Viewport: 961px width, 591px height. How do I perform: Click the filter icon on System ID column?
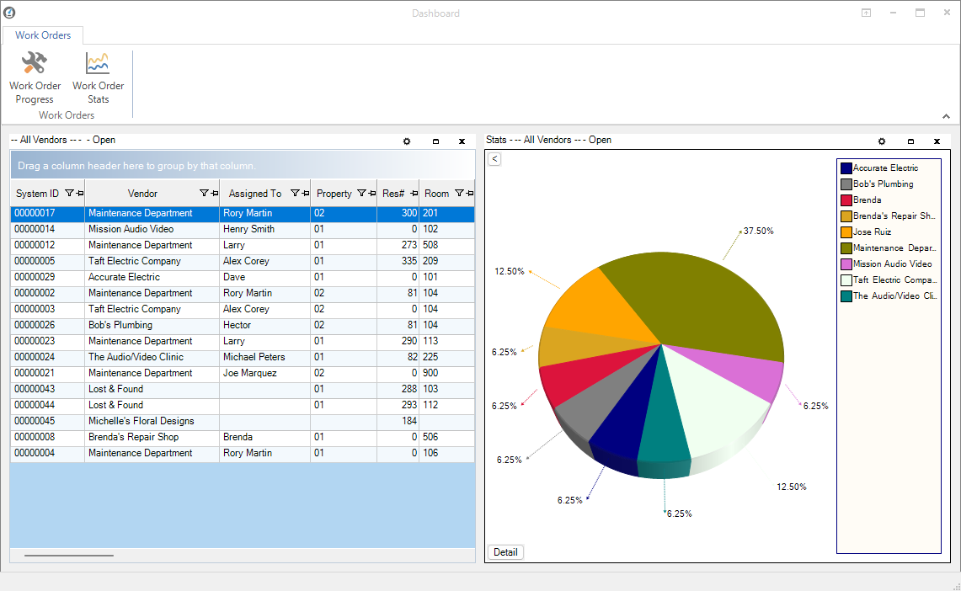pyautogui.click(x=69, y=193)
